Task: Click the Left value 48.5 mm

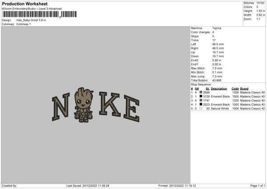Action: [218, 44]
